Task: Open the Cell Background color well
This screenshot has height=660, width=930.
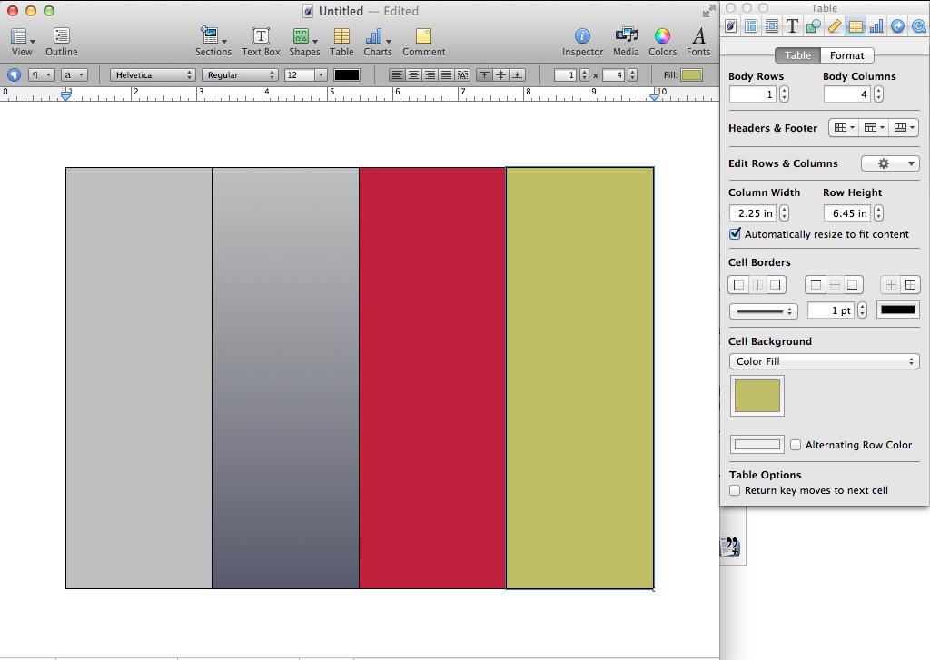Action: [757, 396]
